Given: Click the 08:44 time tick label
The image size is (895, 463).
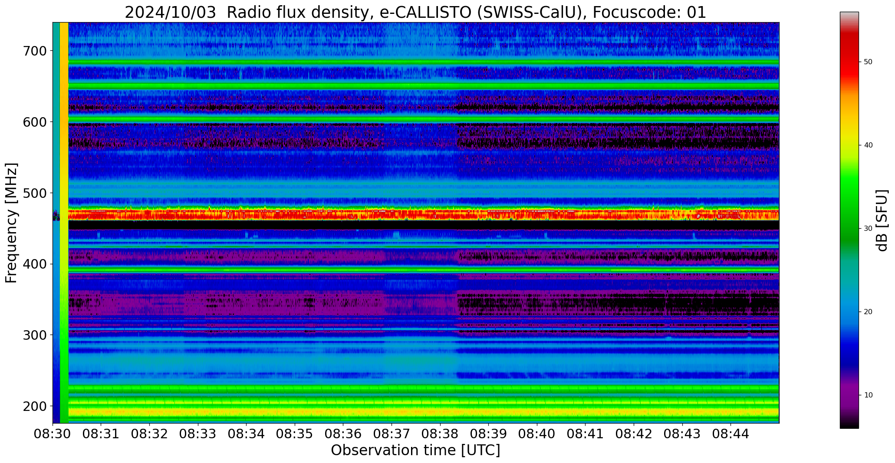Looking at the screenshot, I should (x=730, y=434).
